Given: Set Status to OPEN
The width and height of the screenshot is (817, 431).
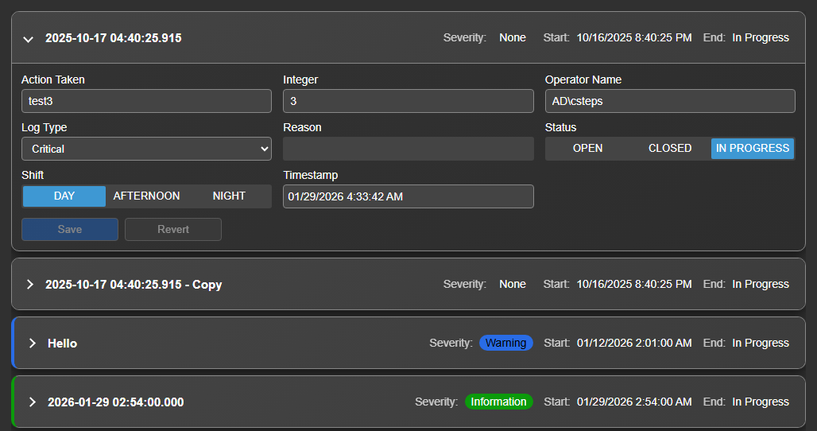Looking at the screenshot, I should tap(587, 149).
